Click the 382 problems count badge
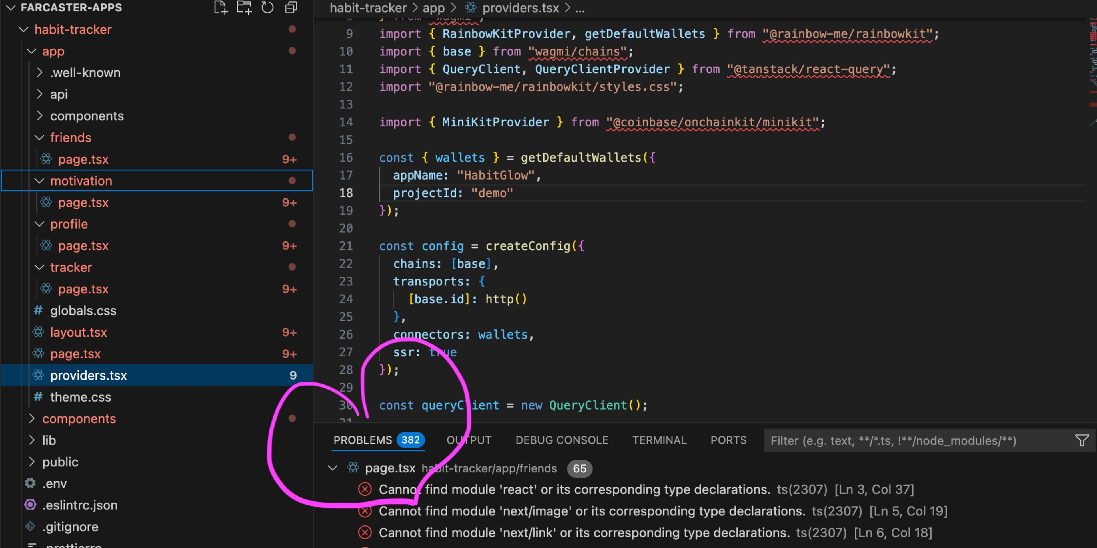 410,440
